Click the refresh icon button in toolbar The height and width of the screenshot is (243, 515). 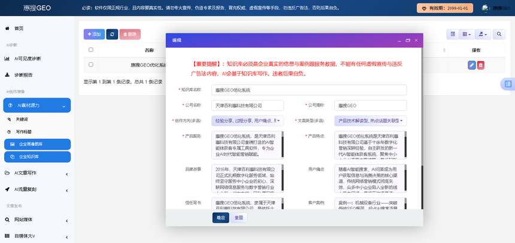[112, 34]
